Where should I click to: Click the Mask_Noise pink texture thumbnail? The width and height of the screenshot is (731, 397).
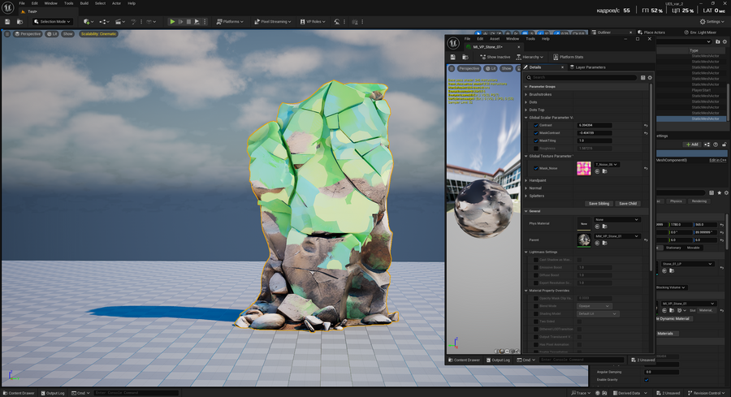tap(584, 168)
